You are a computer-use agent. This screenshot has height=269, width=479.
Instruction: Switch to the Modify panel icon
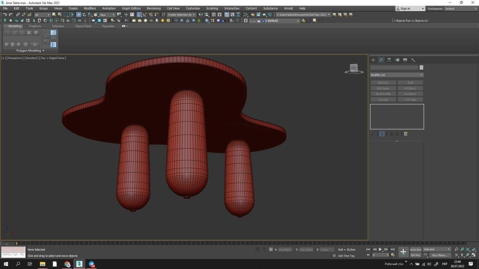click(x=381, y=60)
